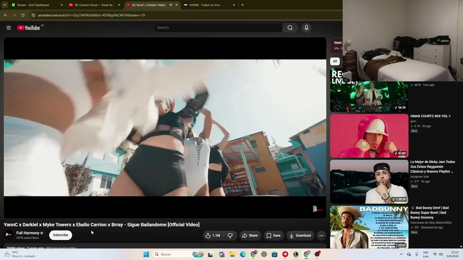Close the Kick Dashboard tab
Viewport: 463px width, 260px height.
pos(61,5)
